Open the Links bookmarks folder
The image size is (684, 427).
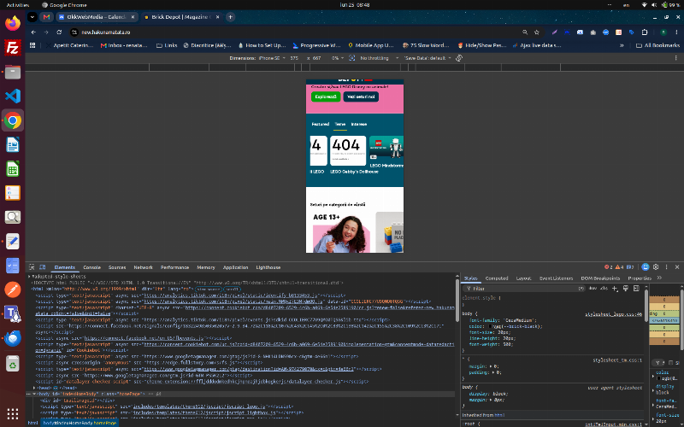click(167, 45)
